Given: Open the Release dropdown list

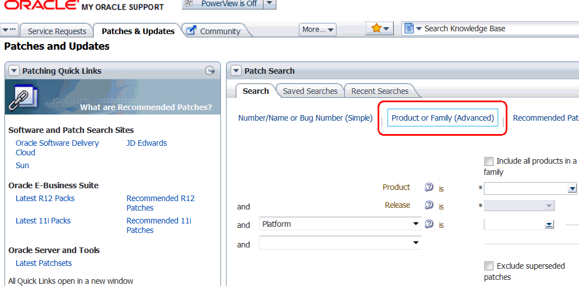Looking at the screenshot, I should tap(549, 206).
